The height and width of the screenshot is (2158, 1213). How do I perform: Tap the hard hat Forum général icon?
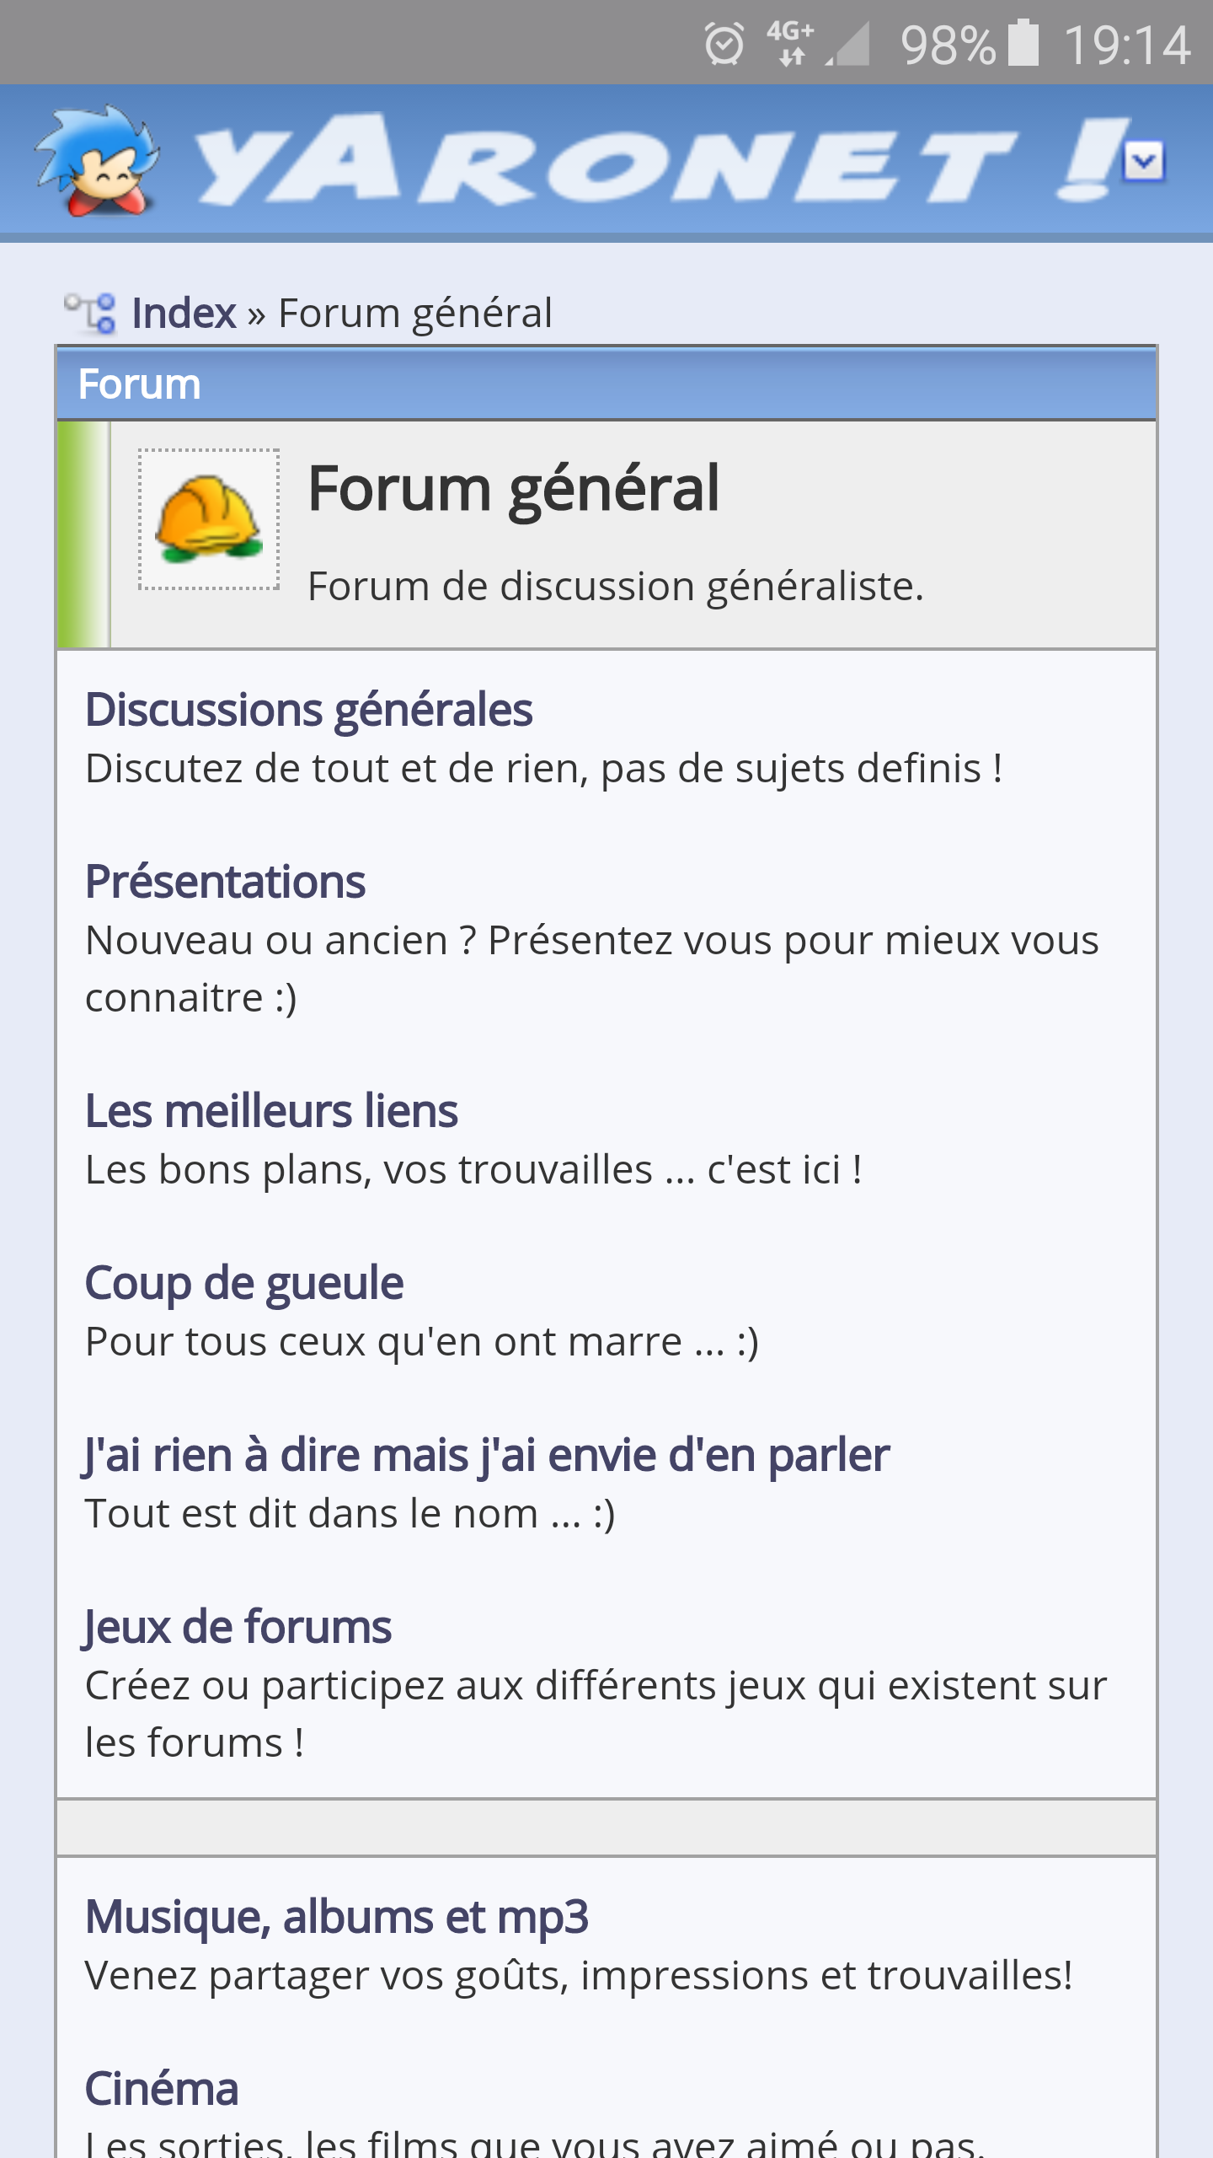click(209, 519)
